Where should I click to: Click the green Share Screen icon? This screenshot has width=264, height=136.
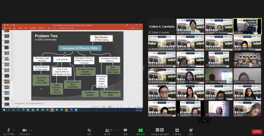[140, 130]
